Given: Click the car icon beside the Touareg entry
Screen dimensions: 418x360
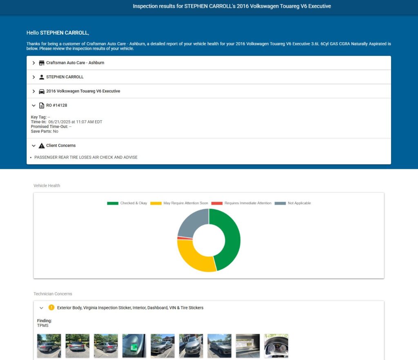Looking at the screenshot, I should coord(41,91).
